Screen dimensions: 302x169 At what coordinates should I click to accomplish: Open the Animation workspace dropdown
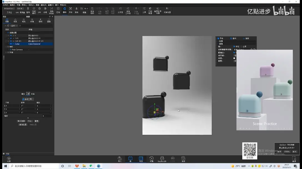click(9, 9)
